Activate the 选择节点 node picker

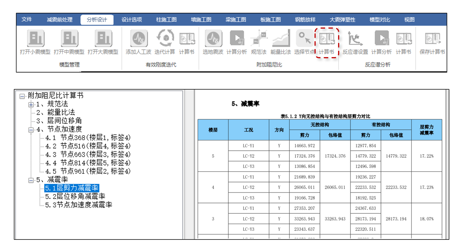point(304,39)
